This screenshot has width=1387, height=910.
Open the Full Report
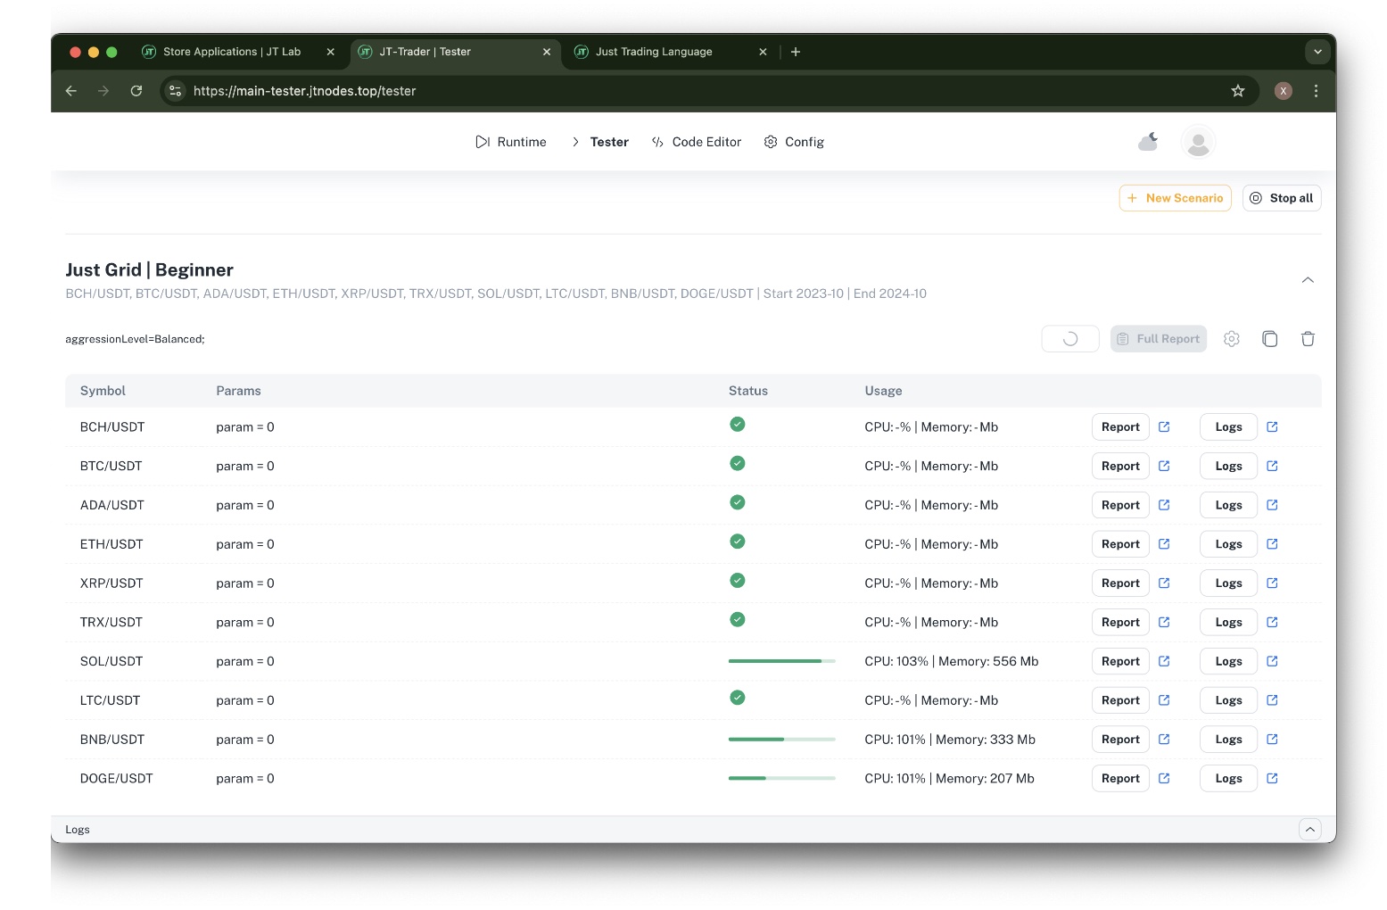click(1159, 339)
